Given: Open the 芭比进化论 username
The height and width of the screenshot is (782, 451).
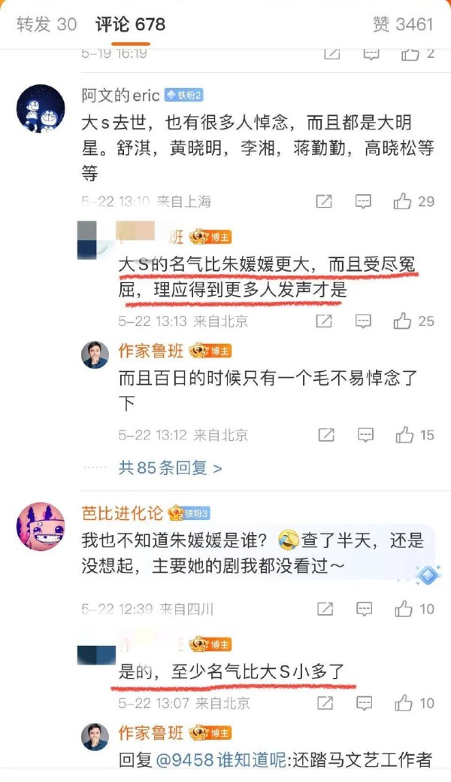Looking at the screenshot, I should click(122, 513).
